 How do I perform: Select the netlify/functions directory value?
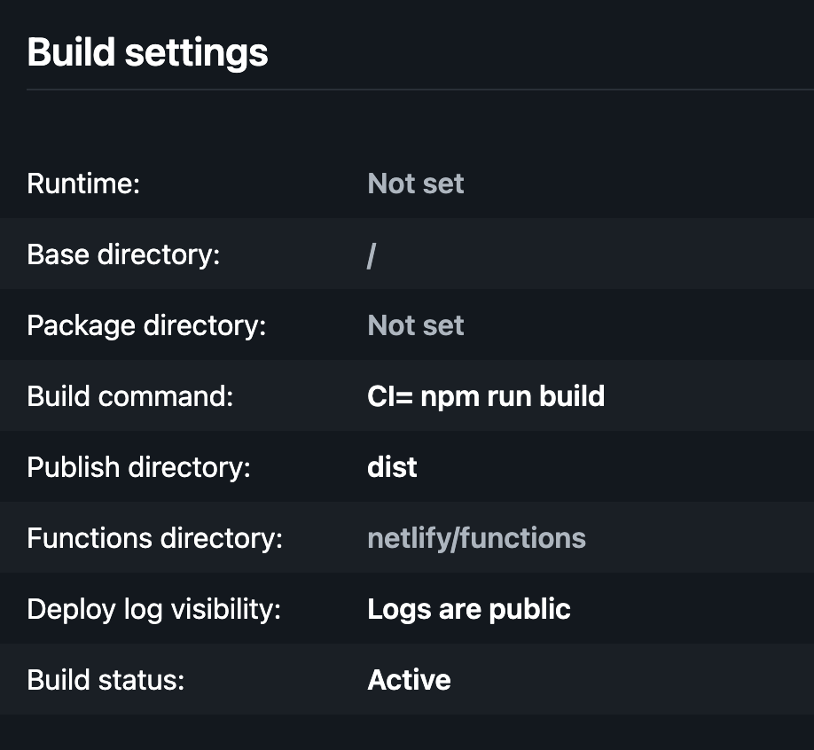[x=476, y=537]
